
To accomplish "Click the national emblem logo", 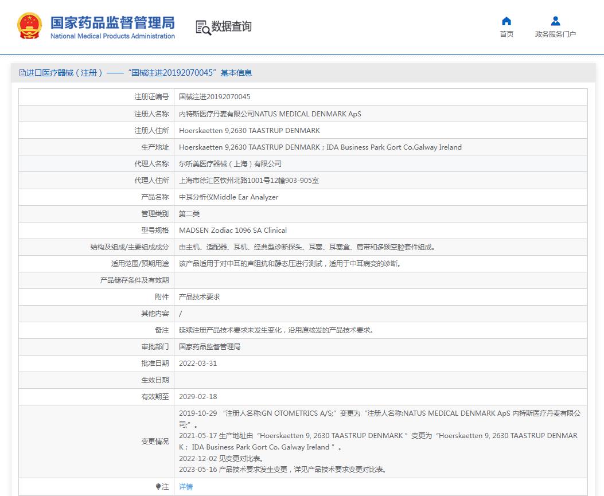I will 30,26.
